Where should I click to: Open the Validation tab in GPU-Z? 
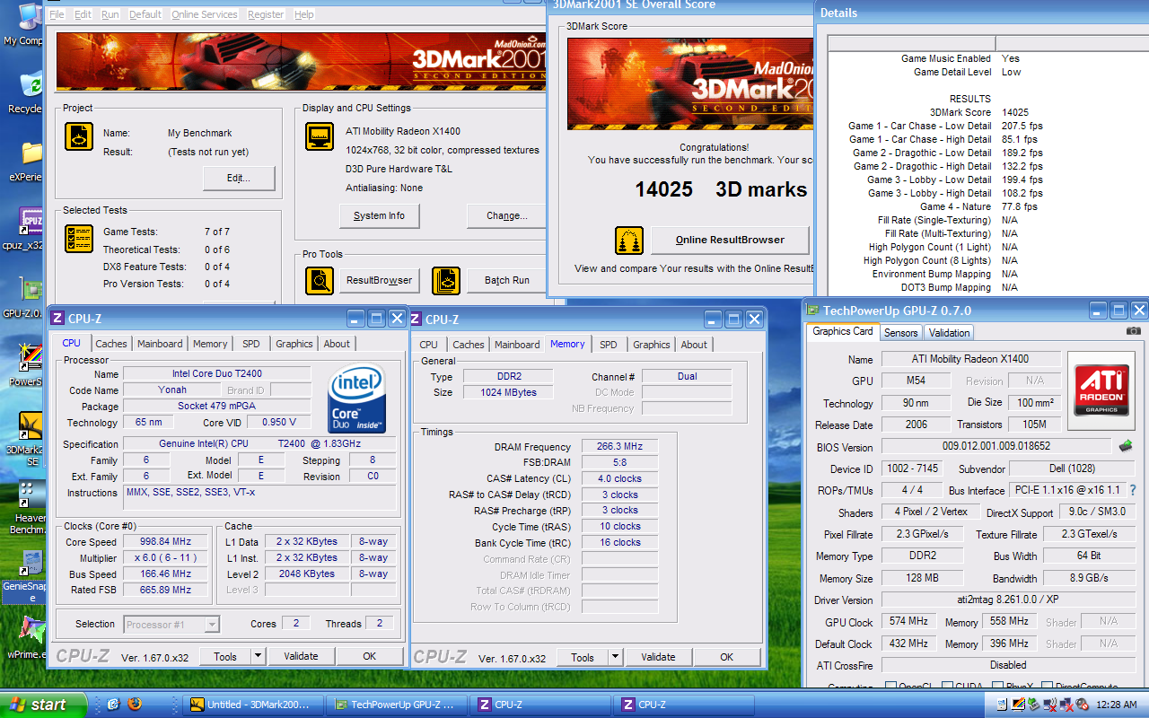[x=949, y=332]
